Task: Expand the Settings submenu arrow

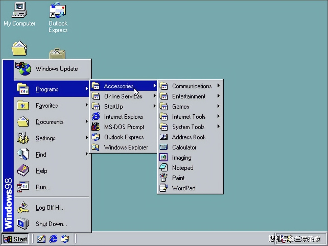Action: pos(87,138)
